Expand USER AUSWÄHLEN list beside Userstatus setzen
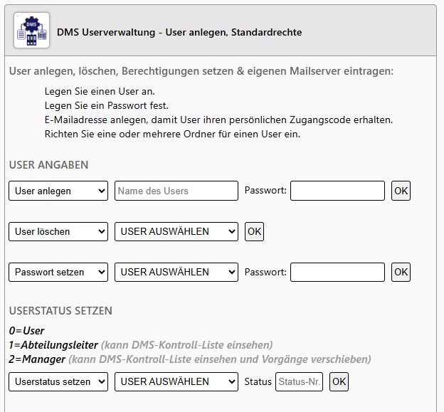The width and height of the screenshot is (444, 412). click(176, 381)
